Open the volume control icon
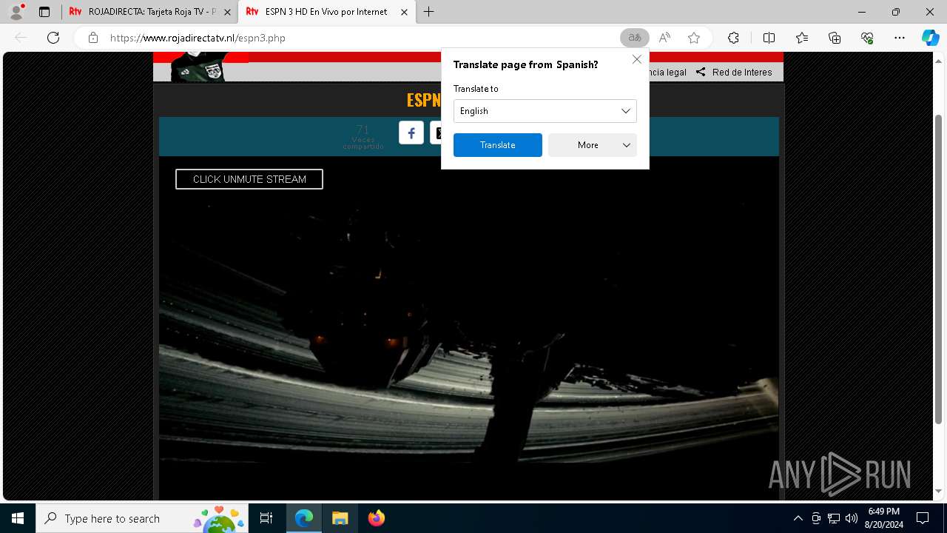Image resolution: width=947 pixels, height=533 pixels. [852, 518]
